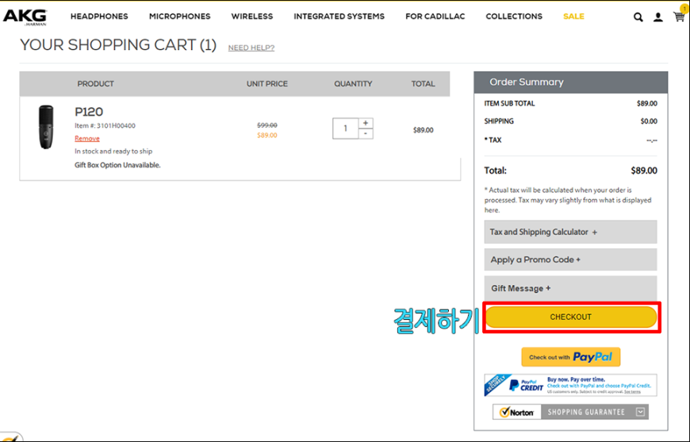The image size is (690, 442).
Task: Open the user account icon
Action: pos(657,17)
